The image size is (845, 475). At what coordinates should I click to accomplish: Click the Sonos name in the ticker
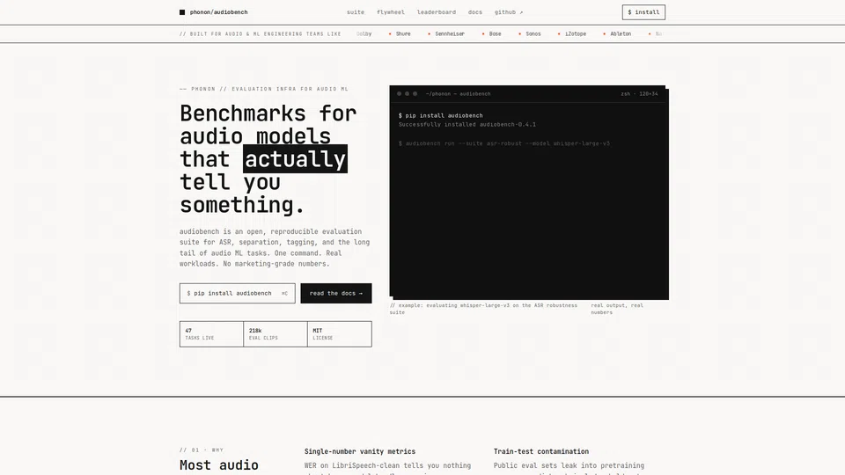(x=533, y=34)
